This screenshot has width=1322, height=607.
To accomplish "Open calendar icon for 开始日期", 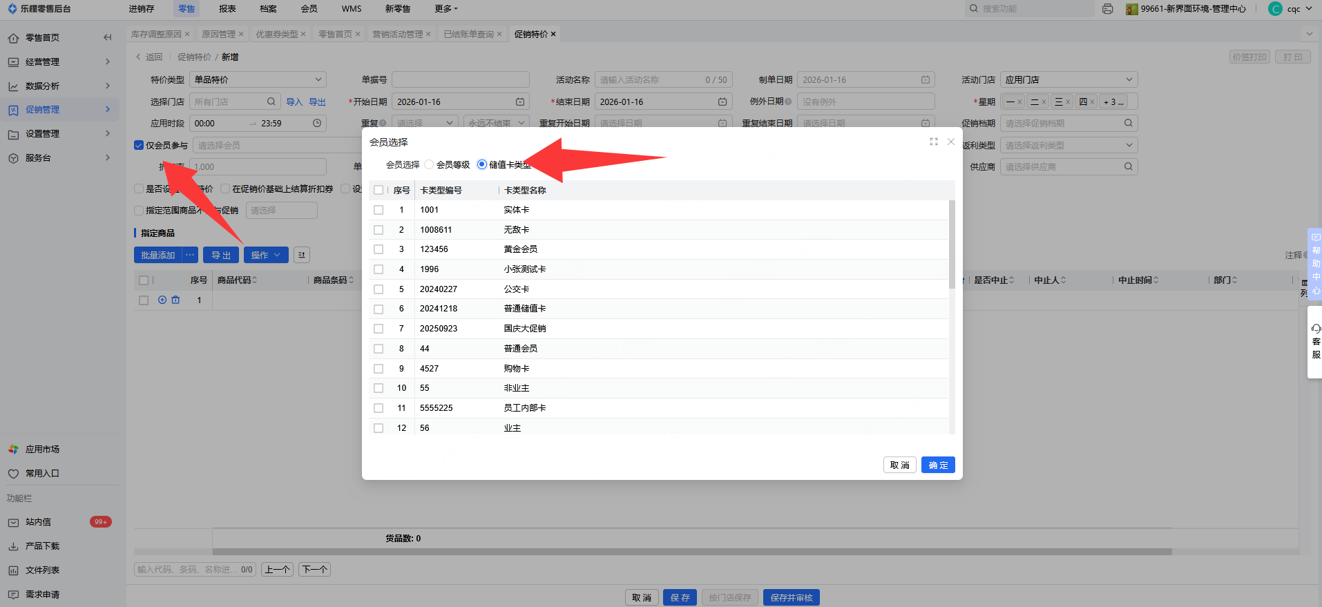I will point(520,102).
